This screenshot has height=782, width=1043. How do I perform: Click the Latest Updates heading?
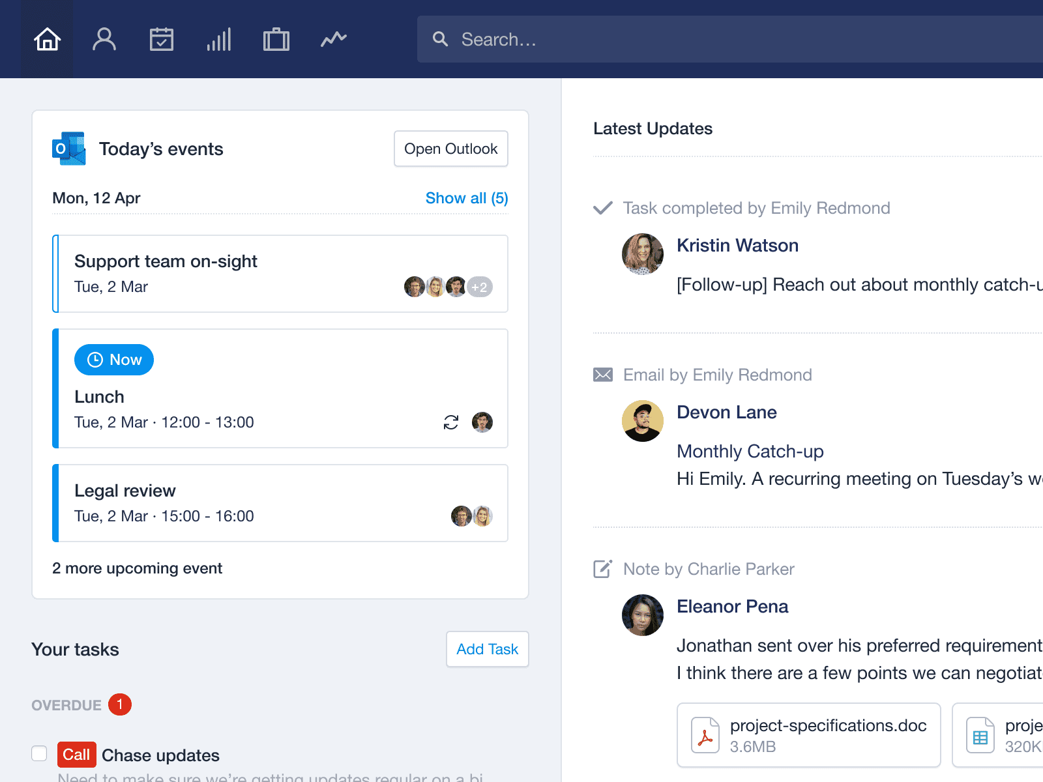coord(653,128)
